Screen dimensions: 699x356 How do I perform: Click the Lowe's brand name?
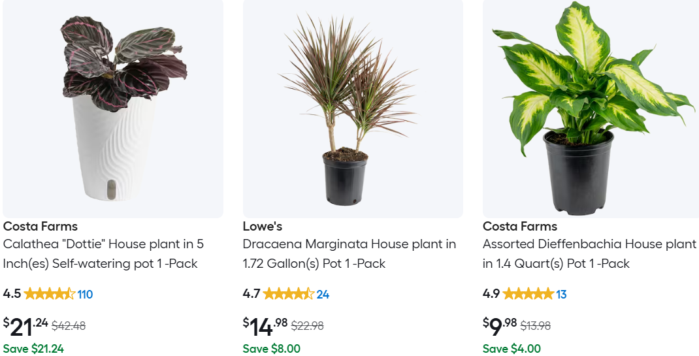263,227
